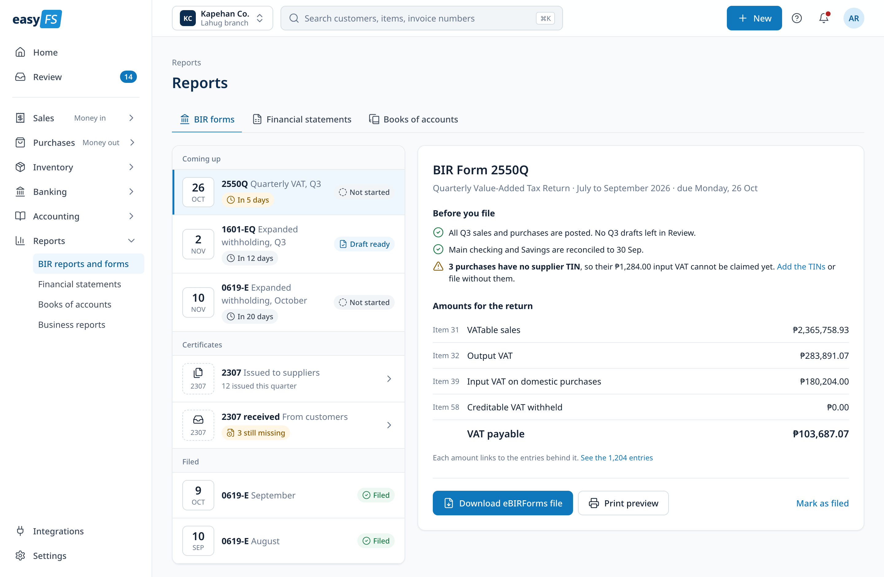This screenshot has height=577, width=884.
Task: Switch to Books of accounts tab
Action: (413, 119)
